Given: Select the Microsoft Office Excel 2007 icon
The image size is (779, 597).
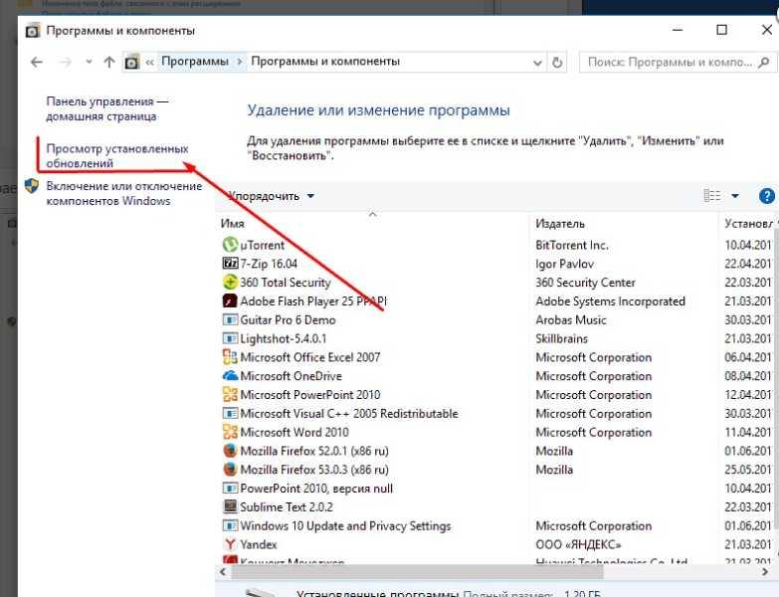Looking at the screenshot, I should pos(230,356).
